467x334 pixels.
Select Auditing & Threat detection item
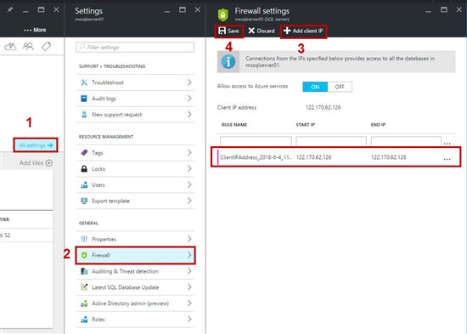click(135, 271)
